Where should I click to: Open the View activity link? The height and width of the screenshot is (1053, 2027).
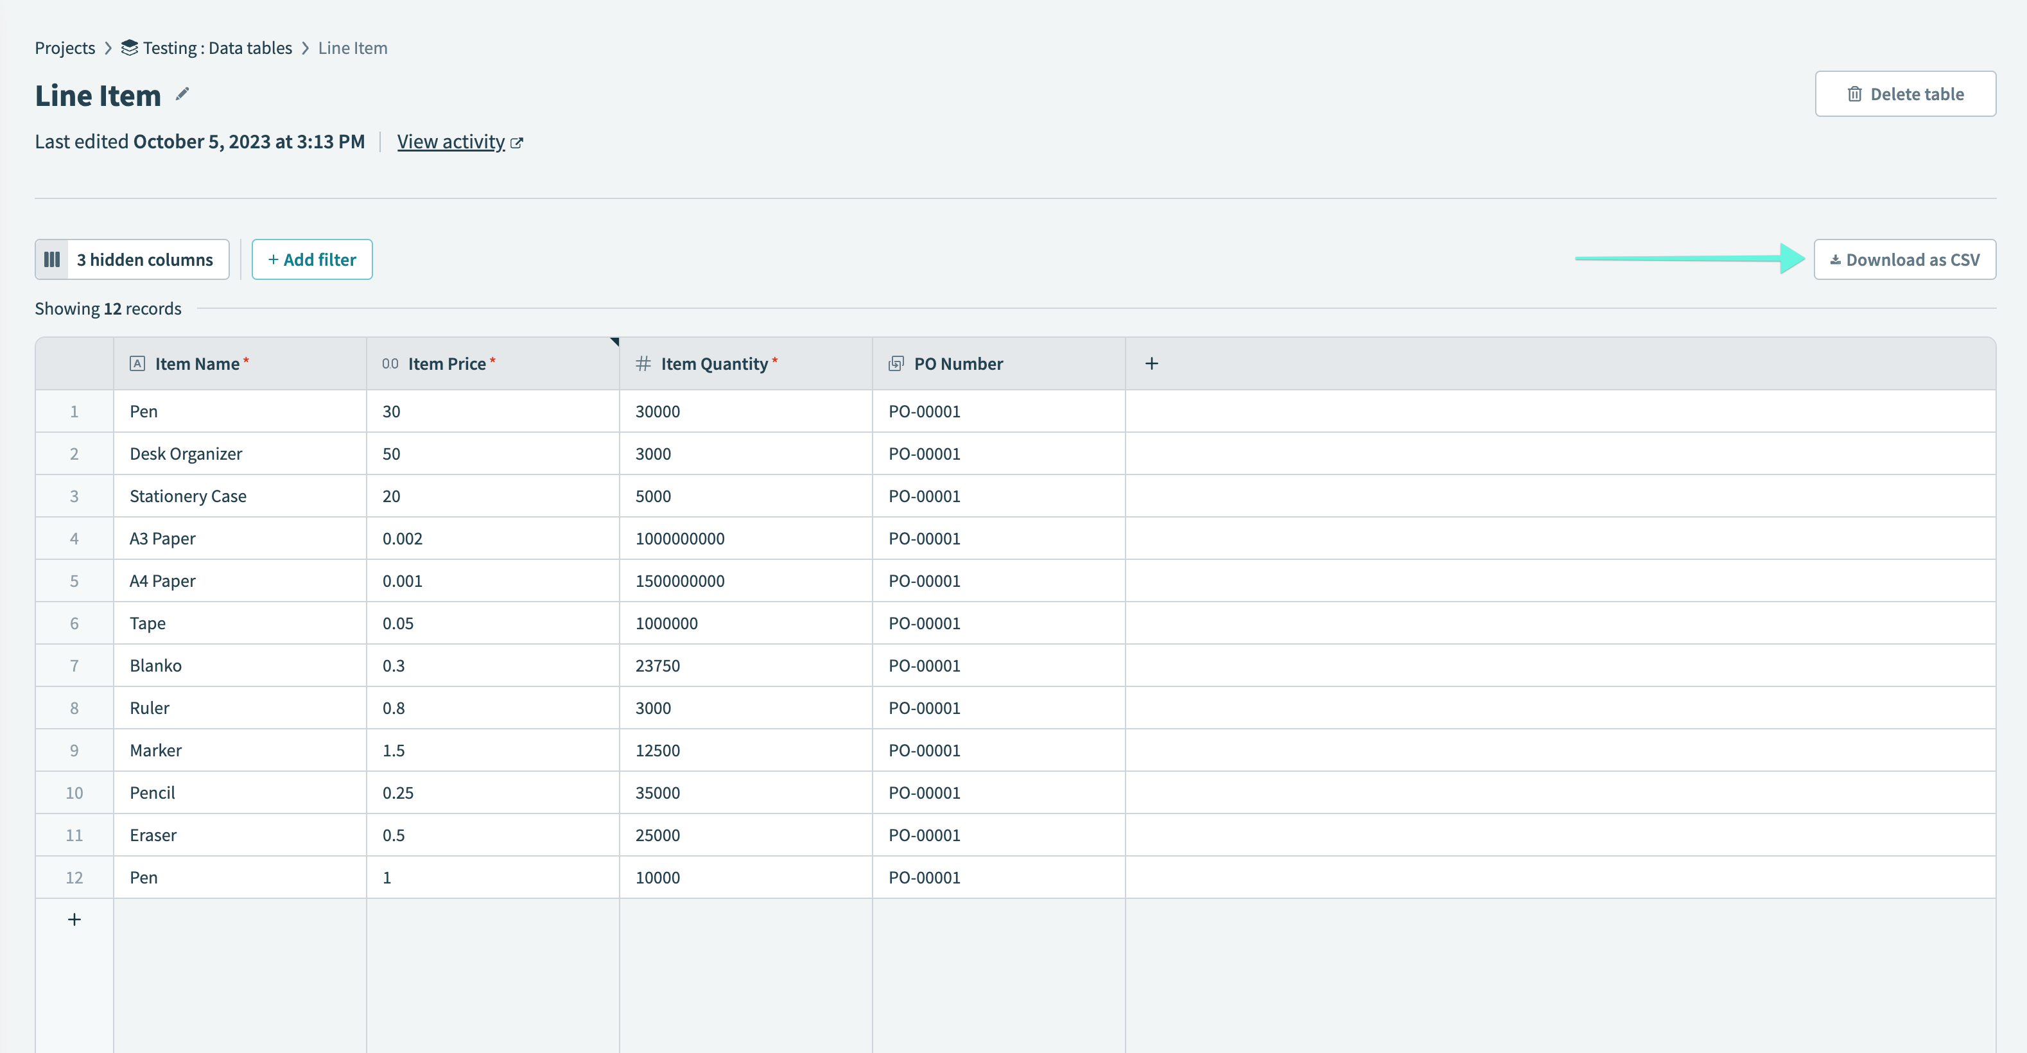[451, 142]
